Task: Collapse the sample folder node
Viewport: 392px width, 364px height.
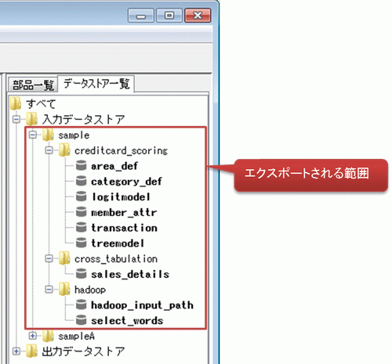Action: [33, 135]
